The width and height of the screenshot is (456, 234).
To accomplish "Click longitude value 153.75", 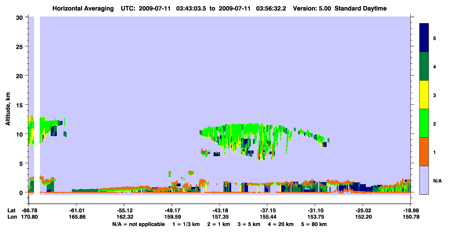I will 315,217.
